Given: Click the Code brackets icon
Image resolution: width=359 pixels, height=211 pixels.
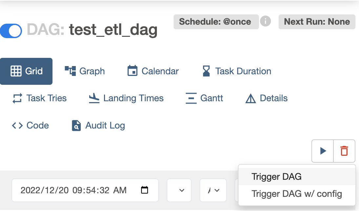Looking at the screenshot, I should tap(17, 126).
